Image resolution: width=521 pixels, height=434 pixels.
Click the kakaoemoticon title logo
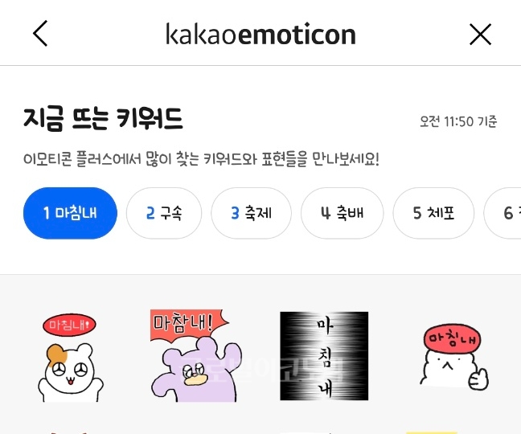point(260,34)
